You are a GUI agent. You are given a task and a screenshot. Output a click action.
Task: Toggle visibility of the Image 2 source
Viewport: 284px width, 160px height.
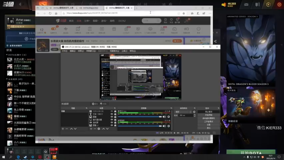tap(112, 126)
